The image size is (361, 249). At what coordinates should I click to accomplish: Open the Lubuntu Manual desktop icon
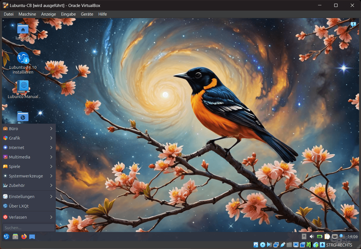23,89
